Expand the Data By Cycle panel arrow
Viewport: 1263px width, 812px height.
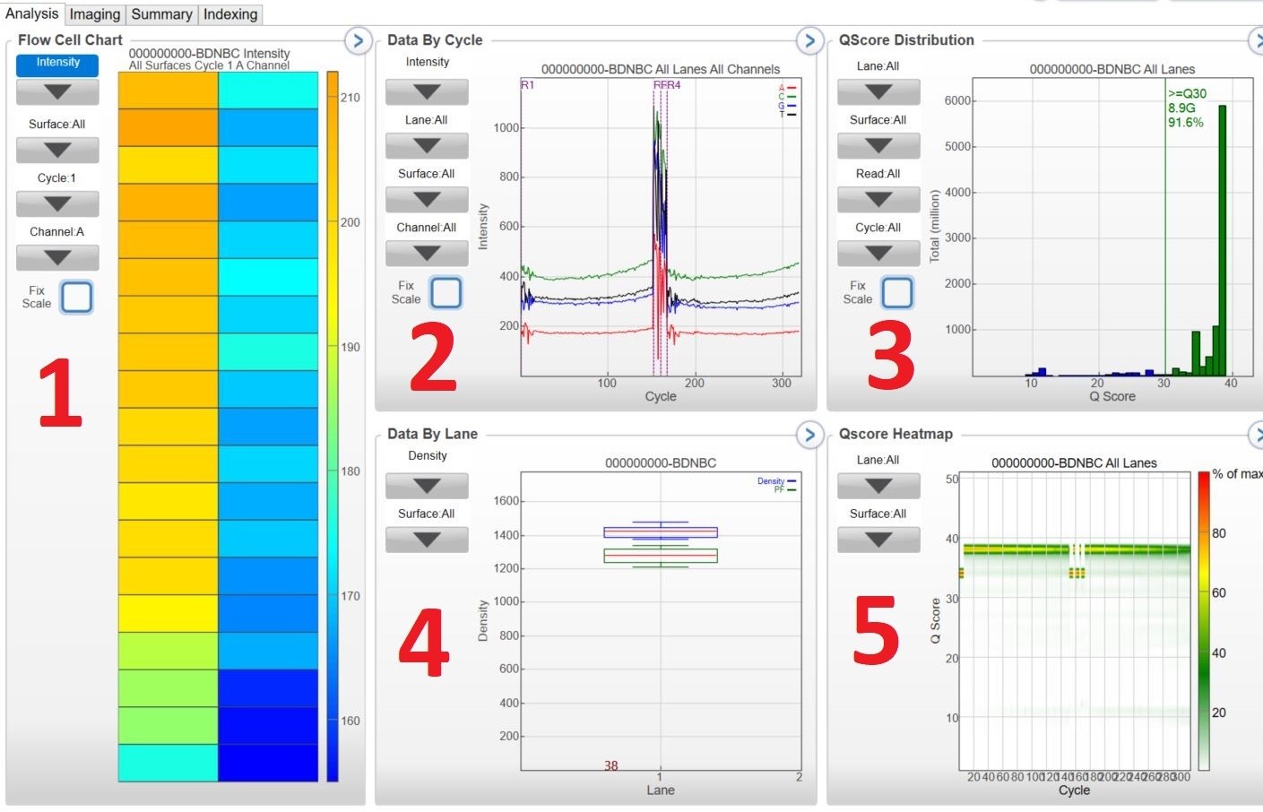(809, 41)
